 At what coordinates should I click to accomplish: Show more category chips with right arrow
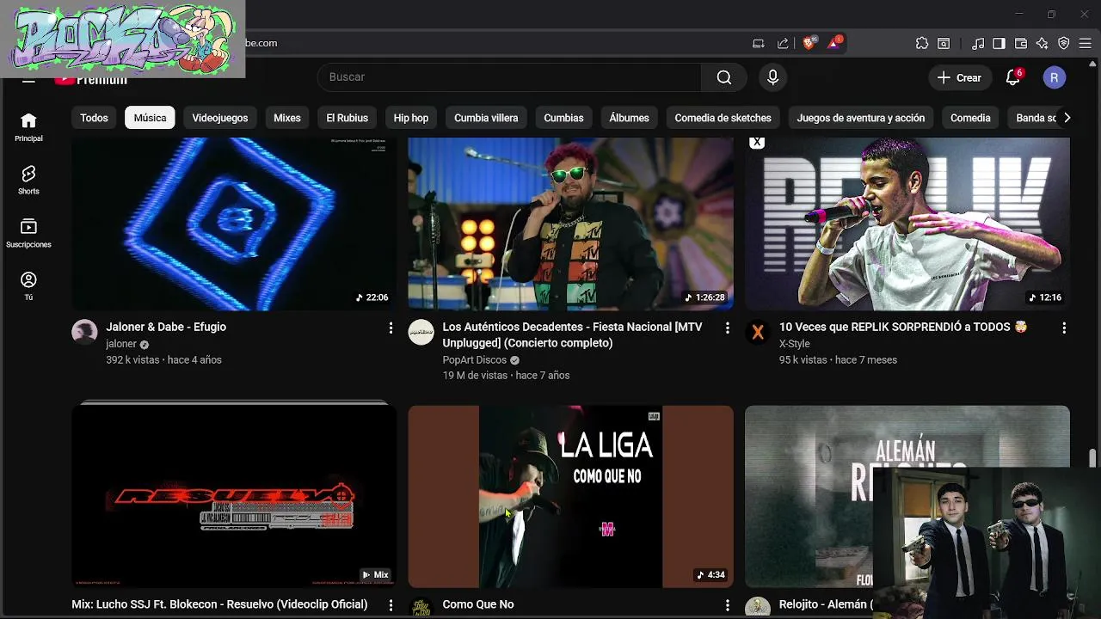pos(1067,118)
